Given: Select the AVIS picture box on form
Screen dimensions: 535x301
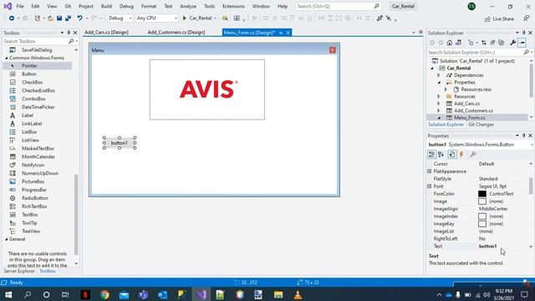Looking at the screenshot, I should click(x=207, y=89).
